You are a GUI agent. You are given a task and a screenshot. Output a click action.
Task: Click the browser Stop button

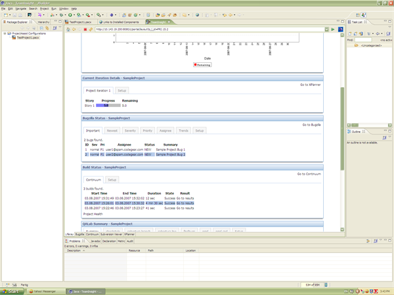tap(85, 29)
